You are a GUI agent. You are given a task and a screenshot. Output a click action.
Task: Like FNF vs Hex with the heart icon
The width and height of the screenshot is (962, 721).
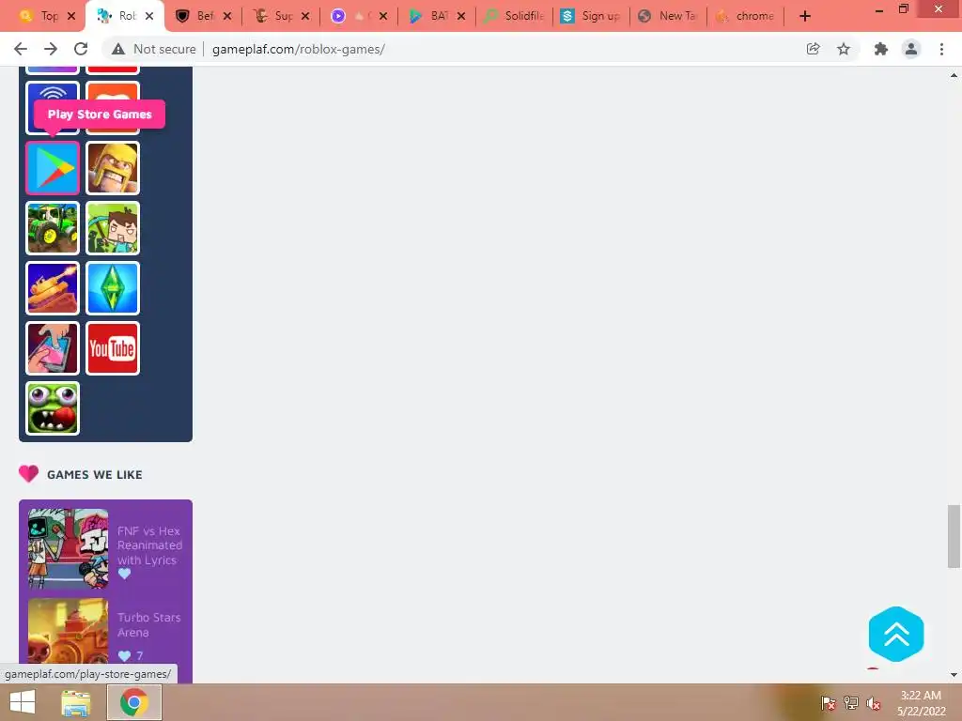pyautogui.click(x=125, y=574)
